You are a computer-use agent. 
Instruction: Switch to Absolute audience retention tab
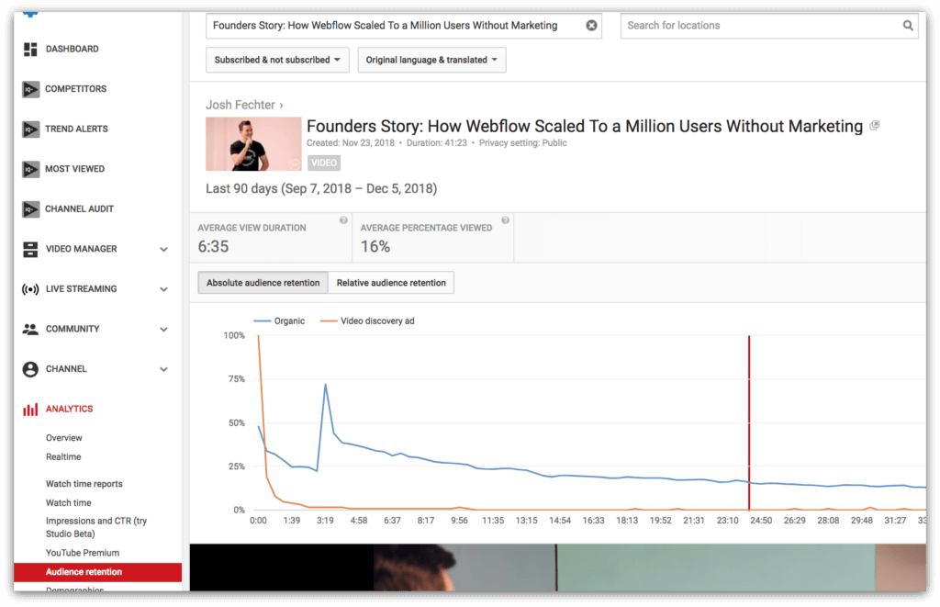263,283
